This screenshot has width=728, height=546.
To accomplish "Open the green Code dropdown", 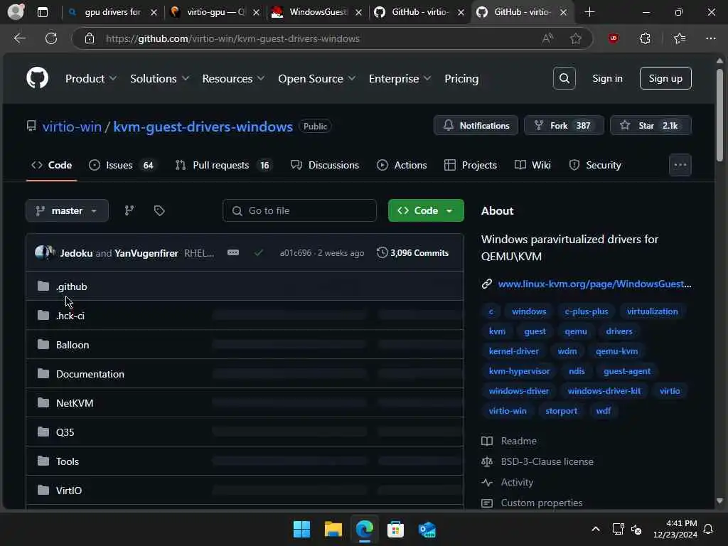I will point(426,210).
